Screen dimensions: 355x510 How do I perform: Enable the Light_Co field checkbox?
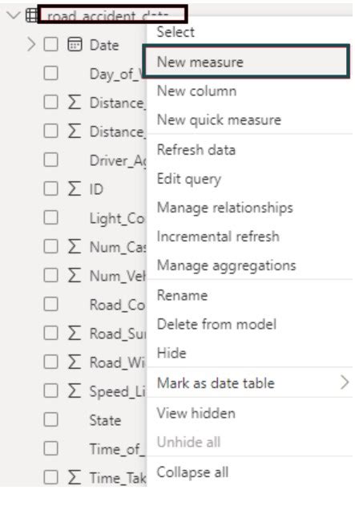click(x=51, y=217)
